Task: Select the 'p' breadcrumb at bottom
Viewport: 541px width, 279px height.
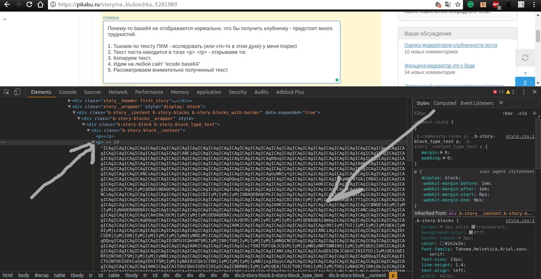Action: click(x=393, y=275)
